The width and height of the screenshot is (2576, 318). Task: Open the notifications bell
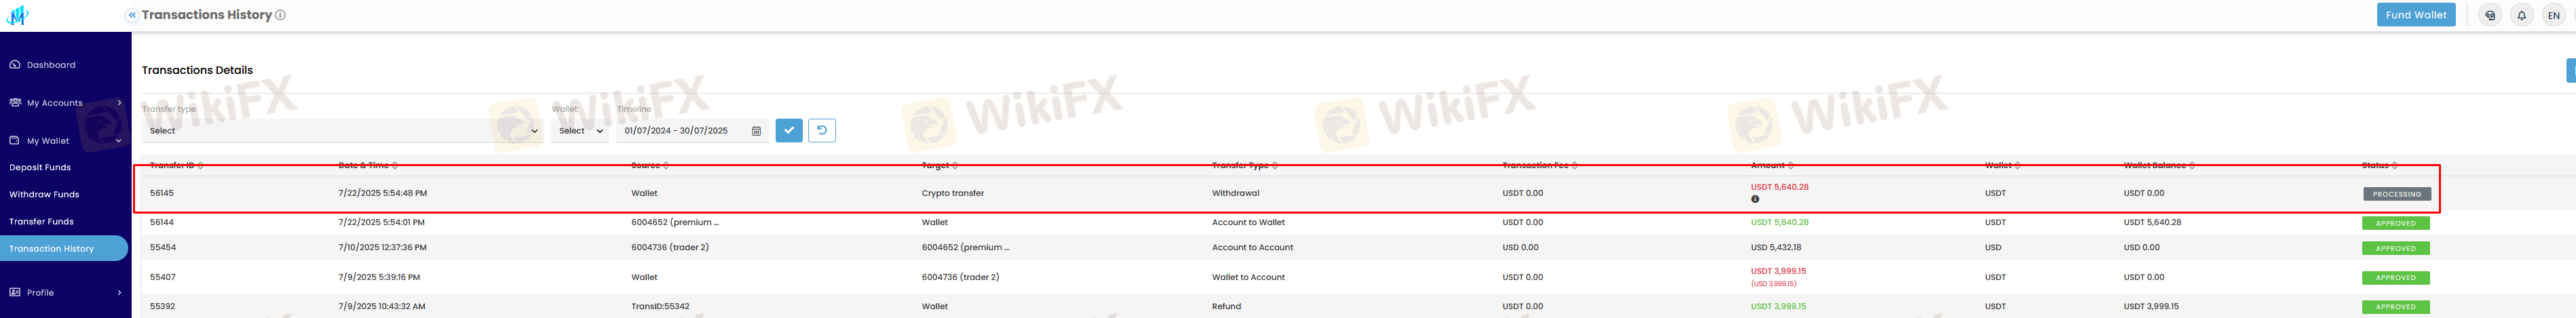(2522, 15)
